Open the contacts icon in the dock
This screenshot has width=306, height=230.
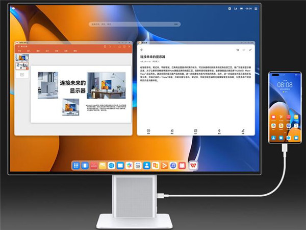pos(146,165)
